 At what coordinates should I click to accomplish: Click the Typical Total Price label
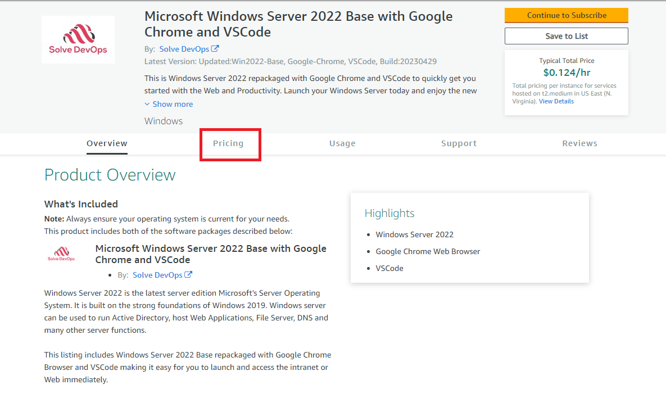[x=567, y=61]
